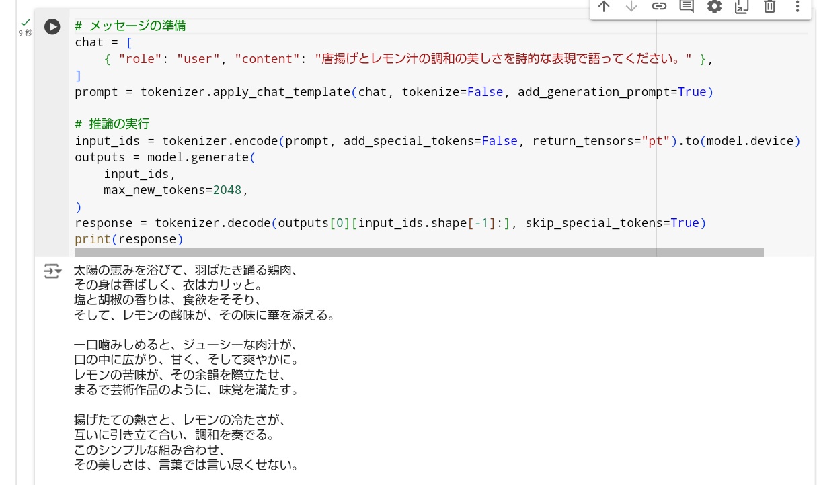
Task: Click output line "その美しさは、言葉では言い尽くせない。"
Action: (186, 465)
